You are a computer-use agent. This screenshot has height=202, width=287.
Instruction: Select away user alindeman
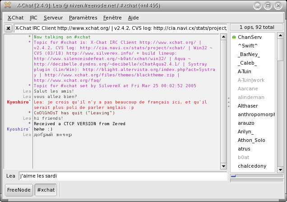click(251, 97)
